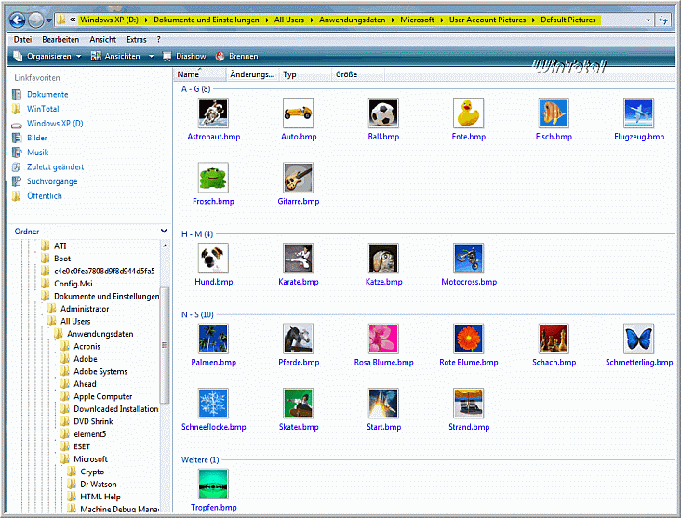Select the Rosa Blume.bmp pink flower icon
The height and width of the screenshot is (518, 681).
tap(383, 339)
